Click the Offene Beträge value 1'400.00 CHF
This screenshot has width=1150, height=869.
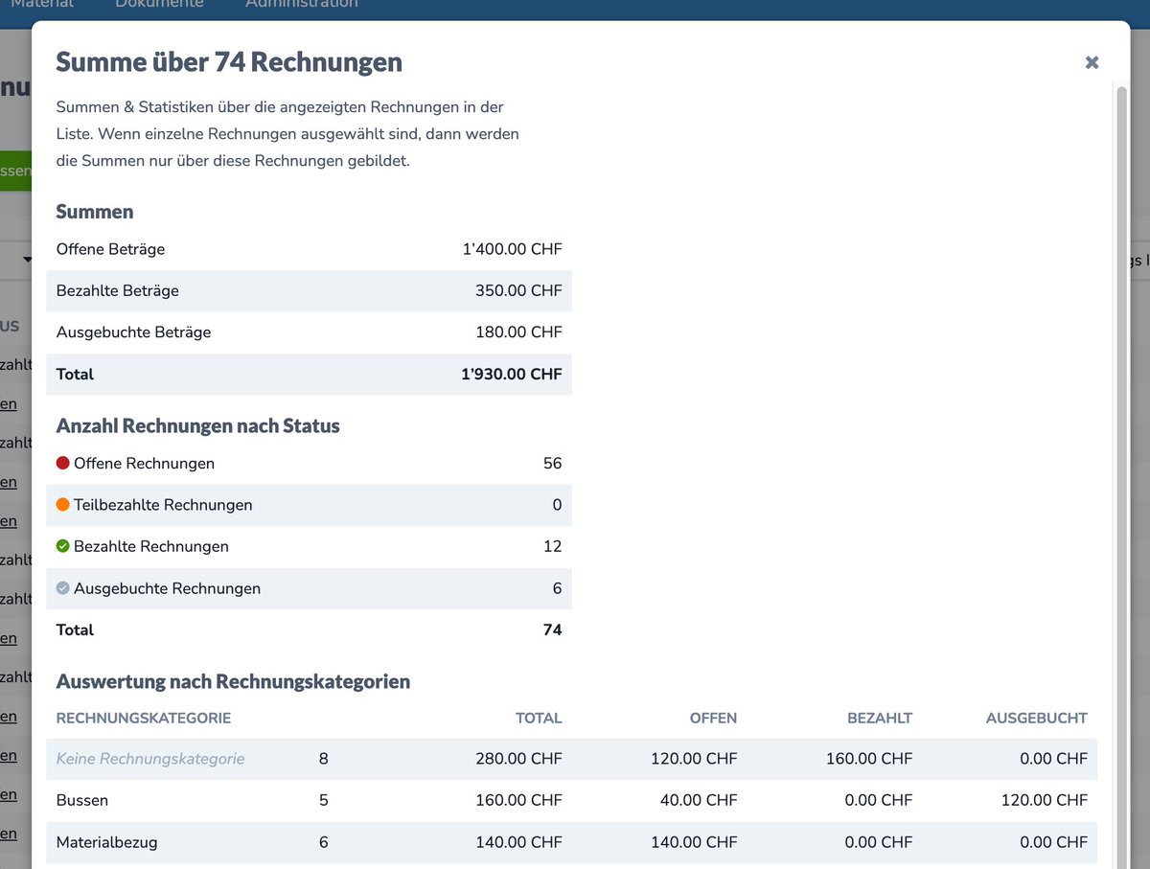pyautogui.click(x=512, y=249)
